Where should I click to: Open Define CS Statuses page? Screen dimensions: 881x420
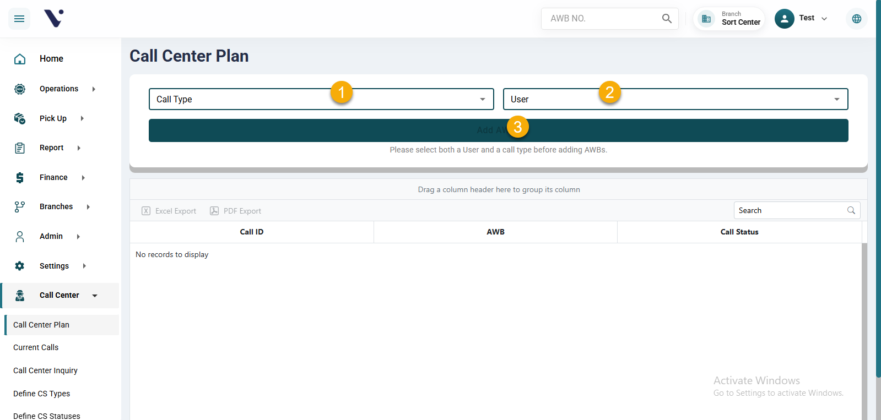click(47, 416)
